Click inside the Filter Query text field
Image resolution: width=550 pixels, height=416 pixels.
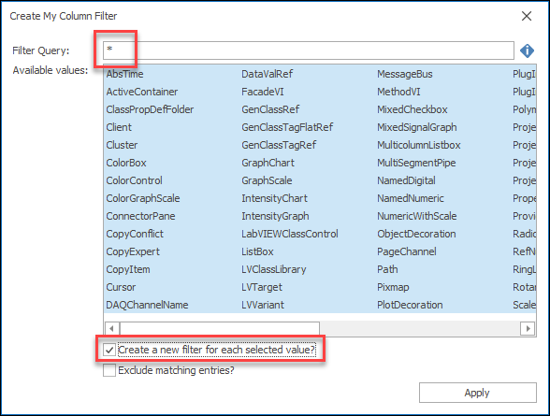tap(309, 50)
